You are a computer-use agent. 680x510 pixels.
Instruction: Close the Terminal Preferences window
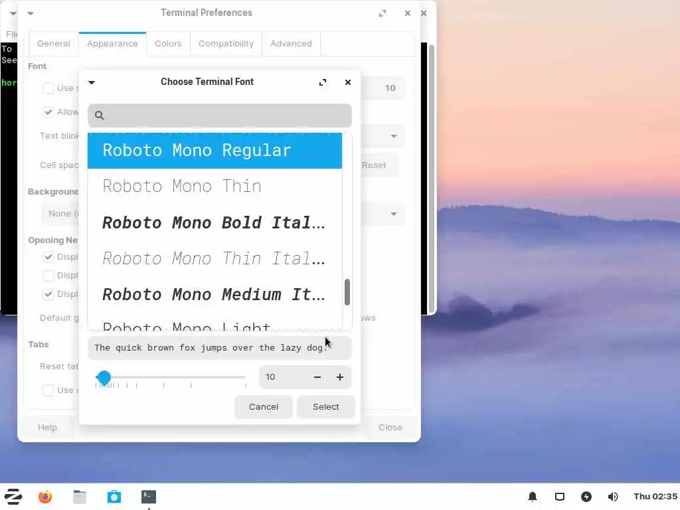coord(407,13)
